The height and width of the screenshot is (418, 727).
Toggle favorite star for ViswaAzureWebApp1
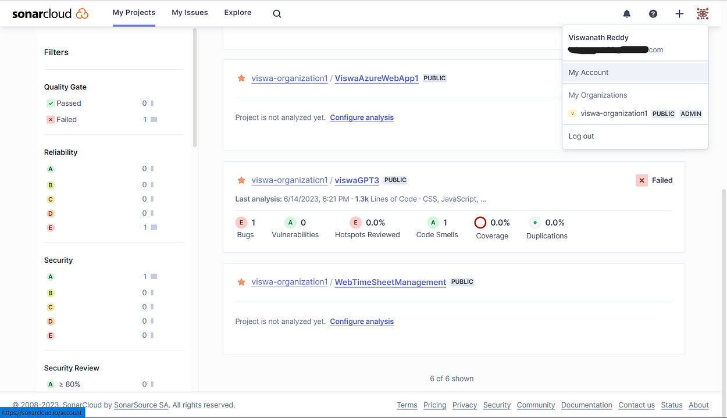tap(241, 78)
